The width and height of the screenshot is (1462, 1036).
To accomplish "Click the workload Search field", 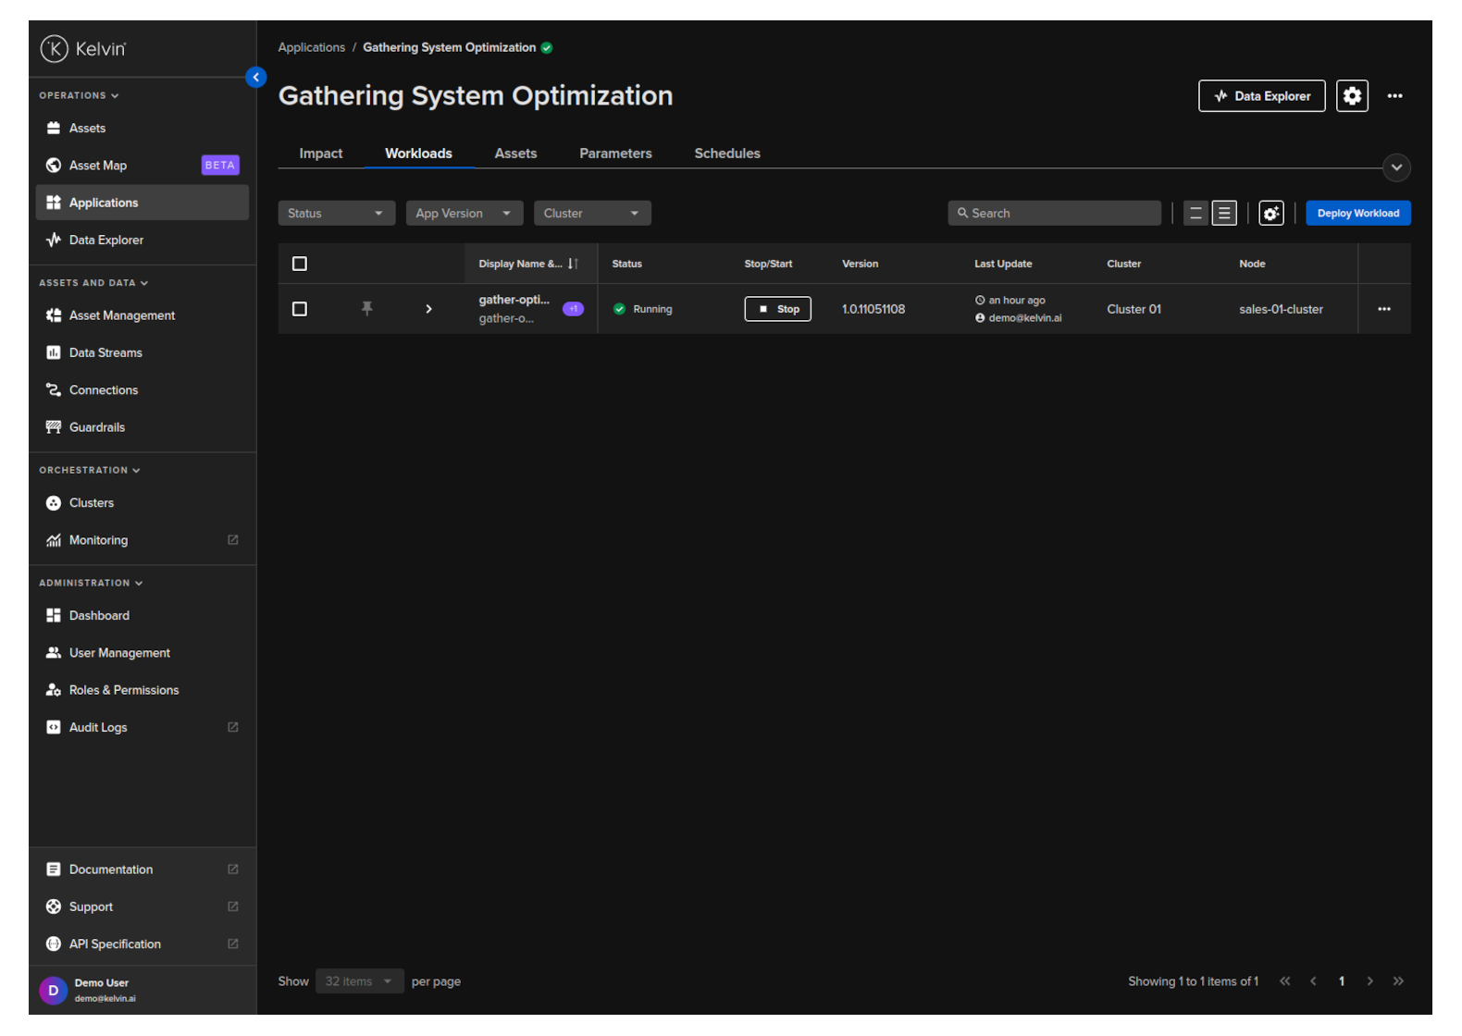I will [x=1055, y=214].
